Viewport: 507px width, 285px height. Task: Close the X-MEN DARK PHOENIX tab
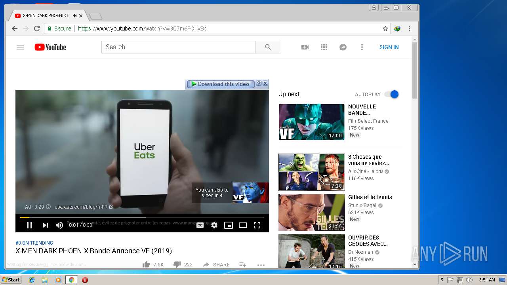(x=81, y=16)
